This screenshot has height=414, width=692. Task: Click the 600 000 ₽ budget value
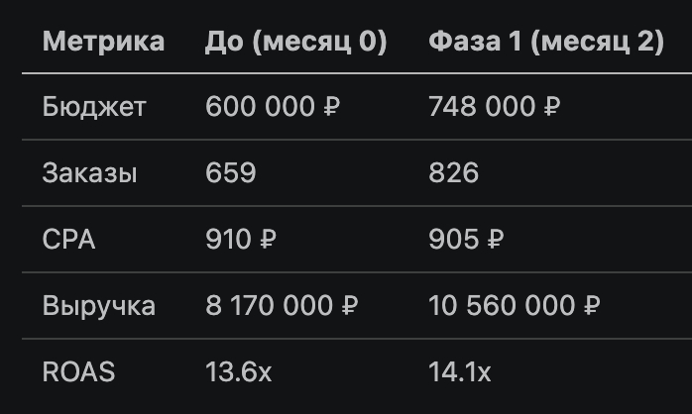pyautogui.click(x=273, y=107)
